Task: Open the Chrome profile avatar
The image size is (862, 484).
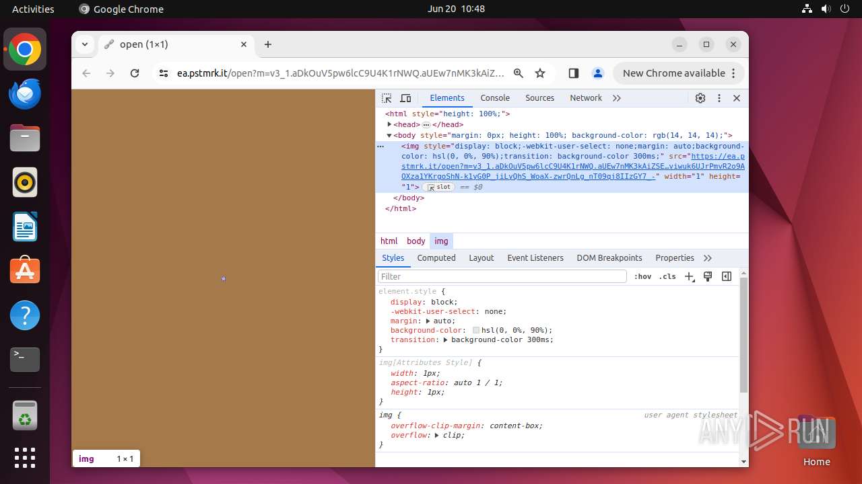Action: click(x=597, y=73)
